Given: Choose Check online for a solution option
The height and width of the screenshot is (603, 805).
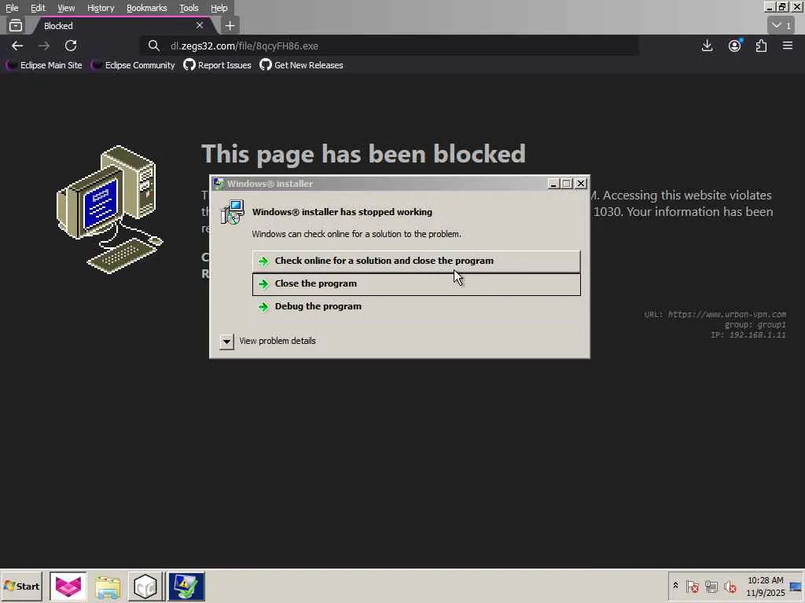Looking at the screenshot, I should coord(417,261).
